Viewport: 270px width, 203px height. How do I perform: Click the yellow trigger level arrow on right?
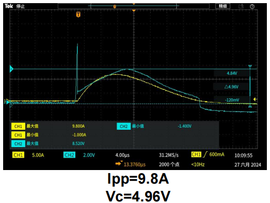coord(255,99)
